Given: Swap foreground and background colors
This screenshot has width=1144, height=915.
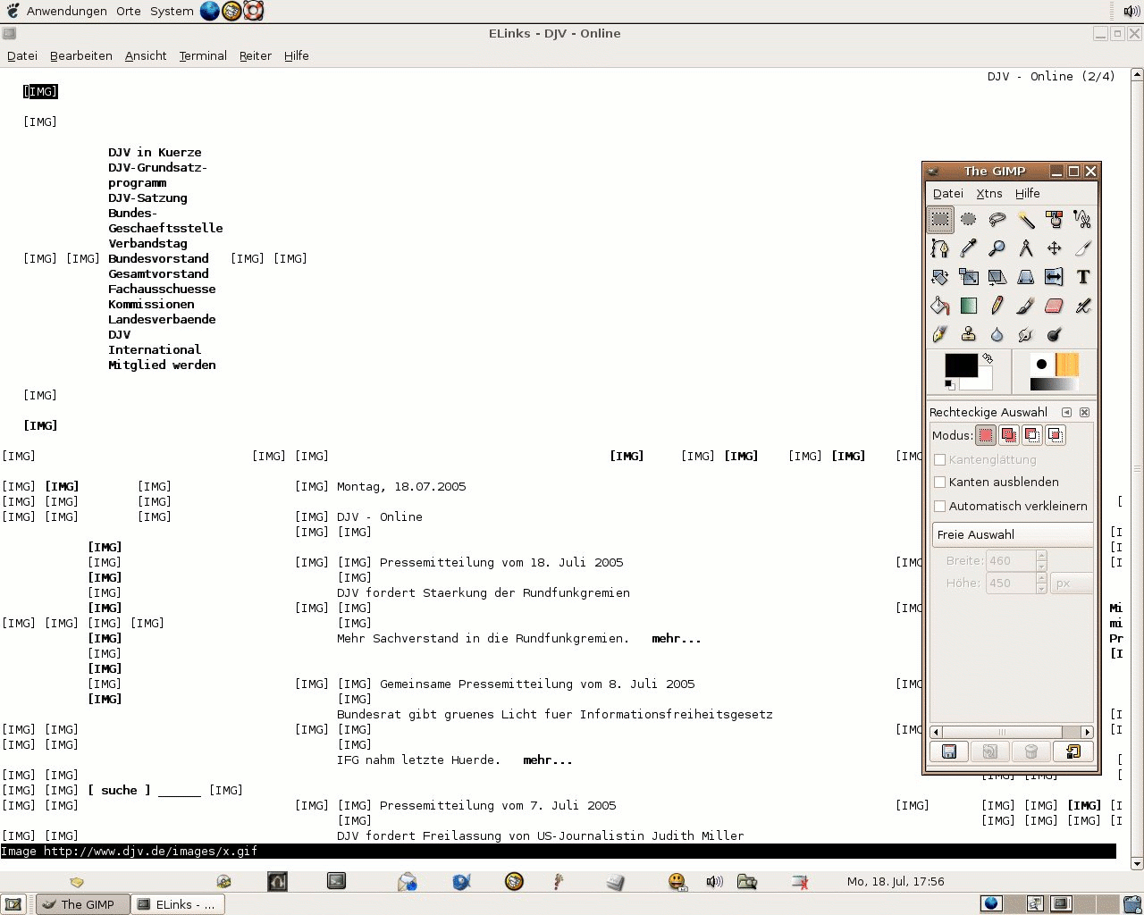Looking at the screenshot, I should (x=988, y=358).
